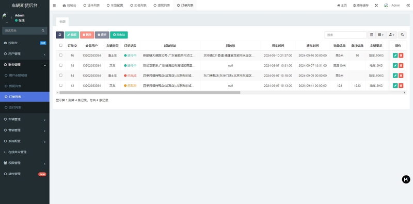Open the export data dropdown
This screenshot has width=413, height=204.
tap(391, 34)
